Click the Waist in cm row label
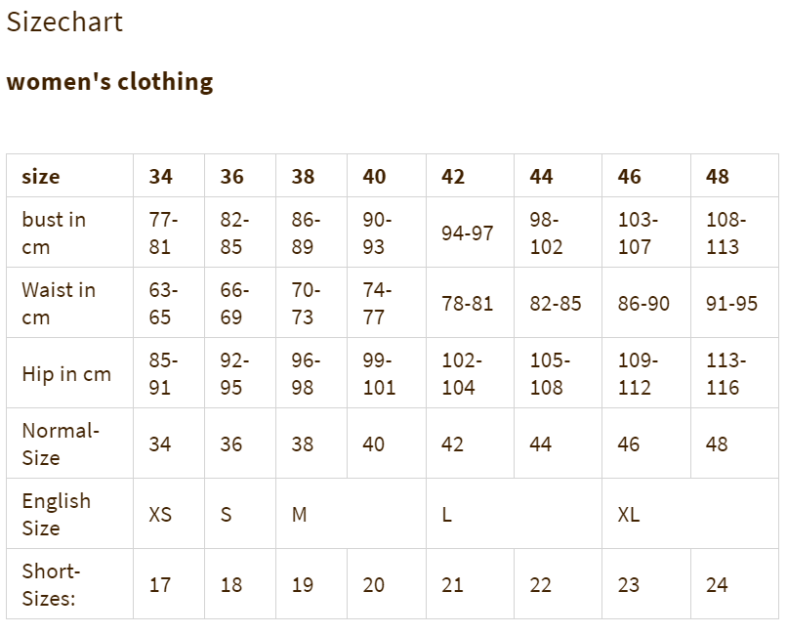This screenshot has width=788, height=634. tap(70, 303)
